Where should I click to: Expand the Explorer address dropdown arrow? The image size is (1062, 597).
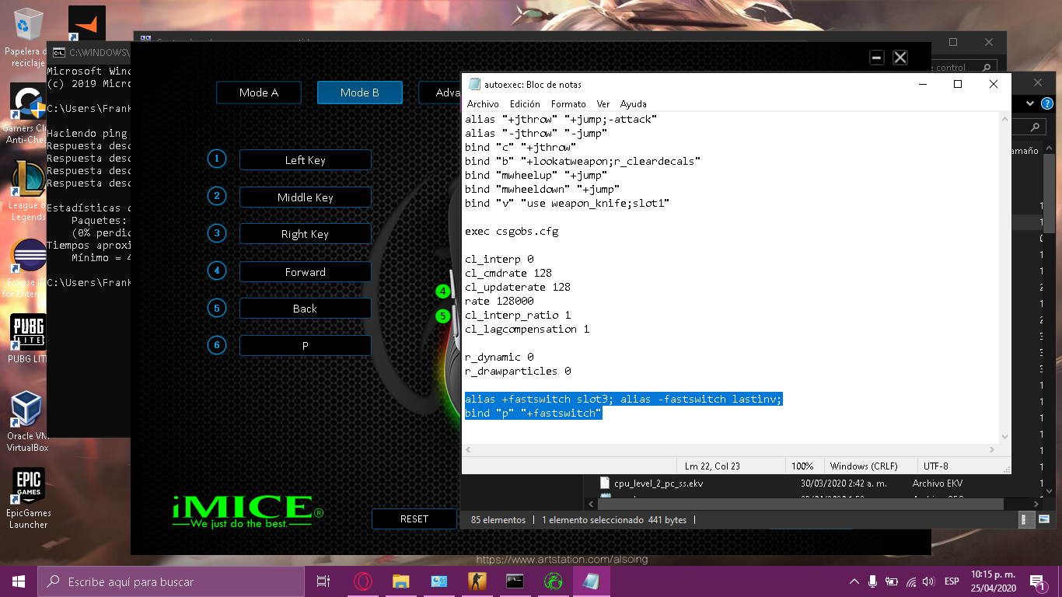click(x=1031, y=103)
